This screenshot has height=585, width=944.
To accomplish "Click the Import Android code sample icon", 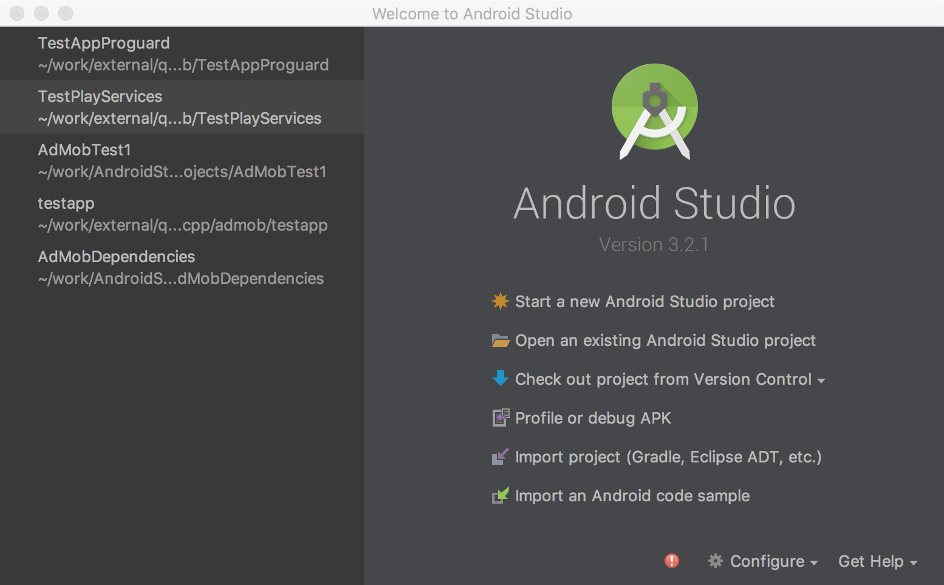I will [x=499, y=495].
